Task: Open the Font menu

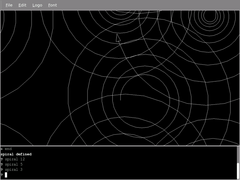Action: pos(52,5)
